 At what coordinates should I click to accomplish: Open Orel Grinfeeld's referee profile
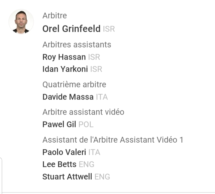(71, 29)
